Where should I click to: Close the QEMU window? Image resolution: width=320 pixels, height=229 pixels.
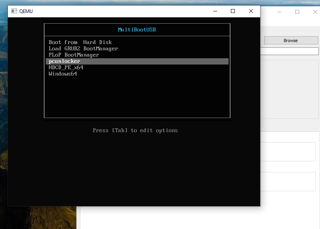(x=251, y=11)
